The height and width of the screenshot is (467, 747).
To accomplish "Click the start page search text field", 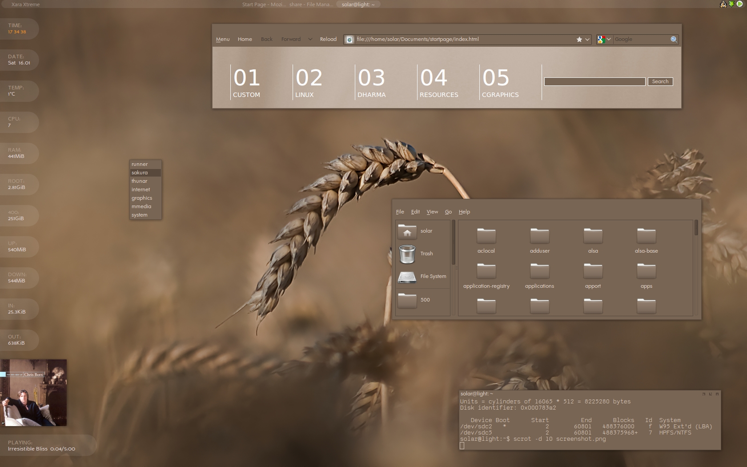I will point(594,82).
